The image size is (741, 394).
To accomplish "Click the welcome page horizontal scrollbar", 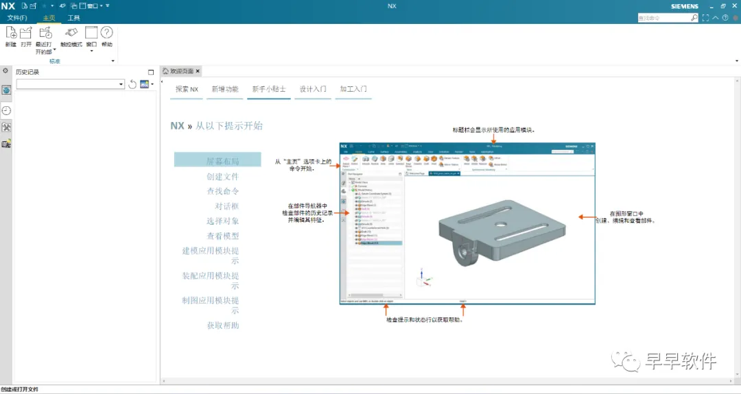I will coord(449,380).
